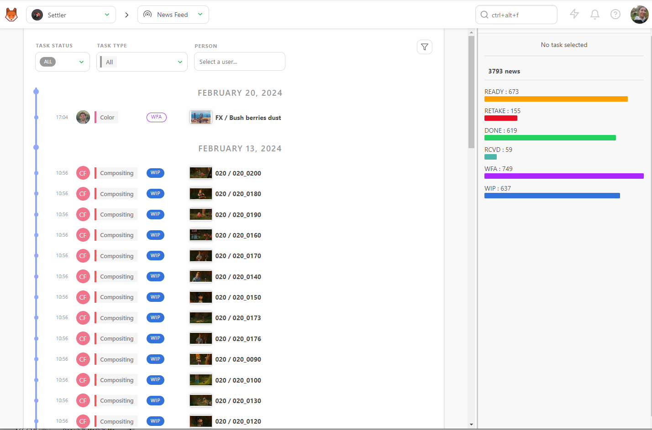This screenshot has width=652, height=430.
Task: Click the user avatar on FX Bush berries dust row
Action: 83,117
